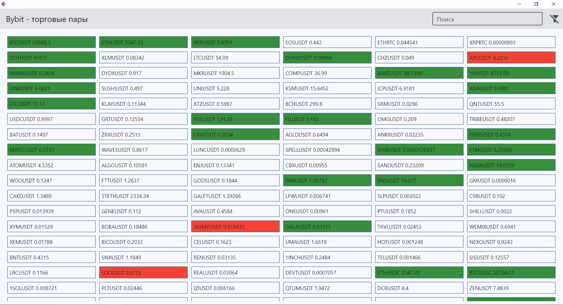Choose LINKUSDT 9.0021 pair
This screenshot has height=305, width=563.
coord(51,88)
